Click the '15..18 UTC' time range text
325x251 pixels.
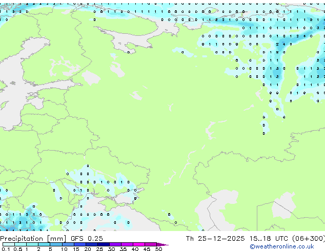(x=269, y=239)
